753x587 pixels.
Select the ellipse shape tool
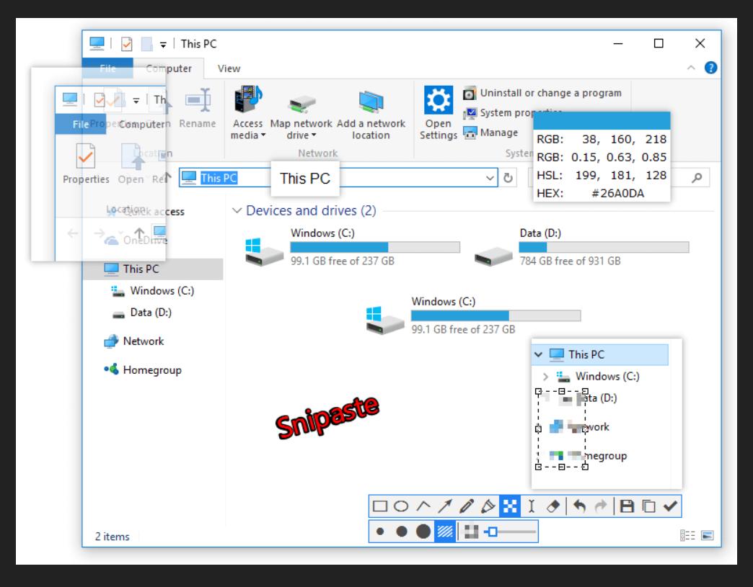(x=399, y=507)
